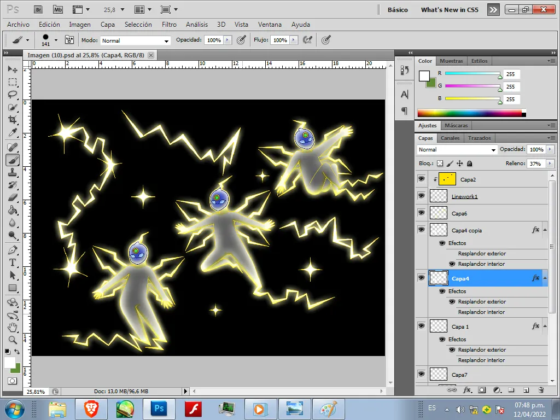
Task: Select the Paint Bucket tool
Action: (13, 210)
